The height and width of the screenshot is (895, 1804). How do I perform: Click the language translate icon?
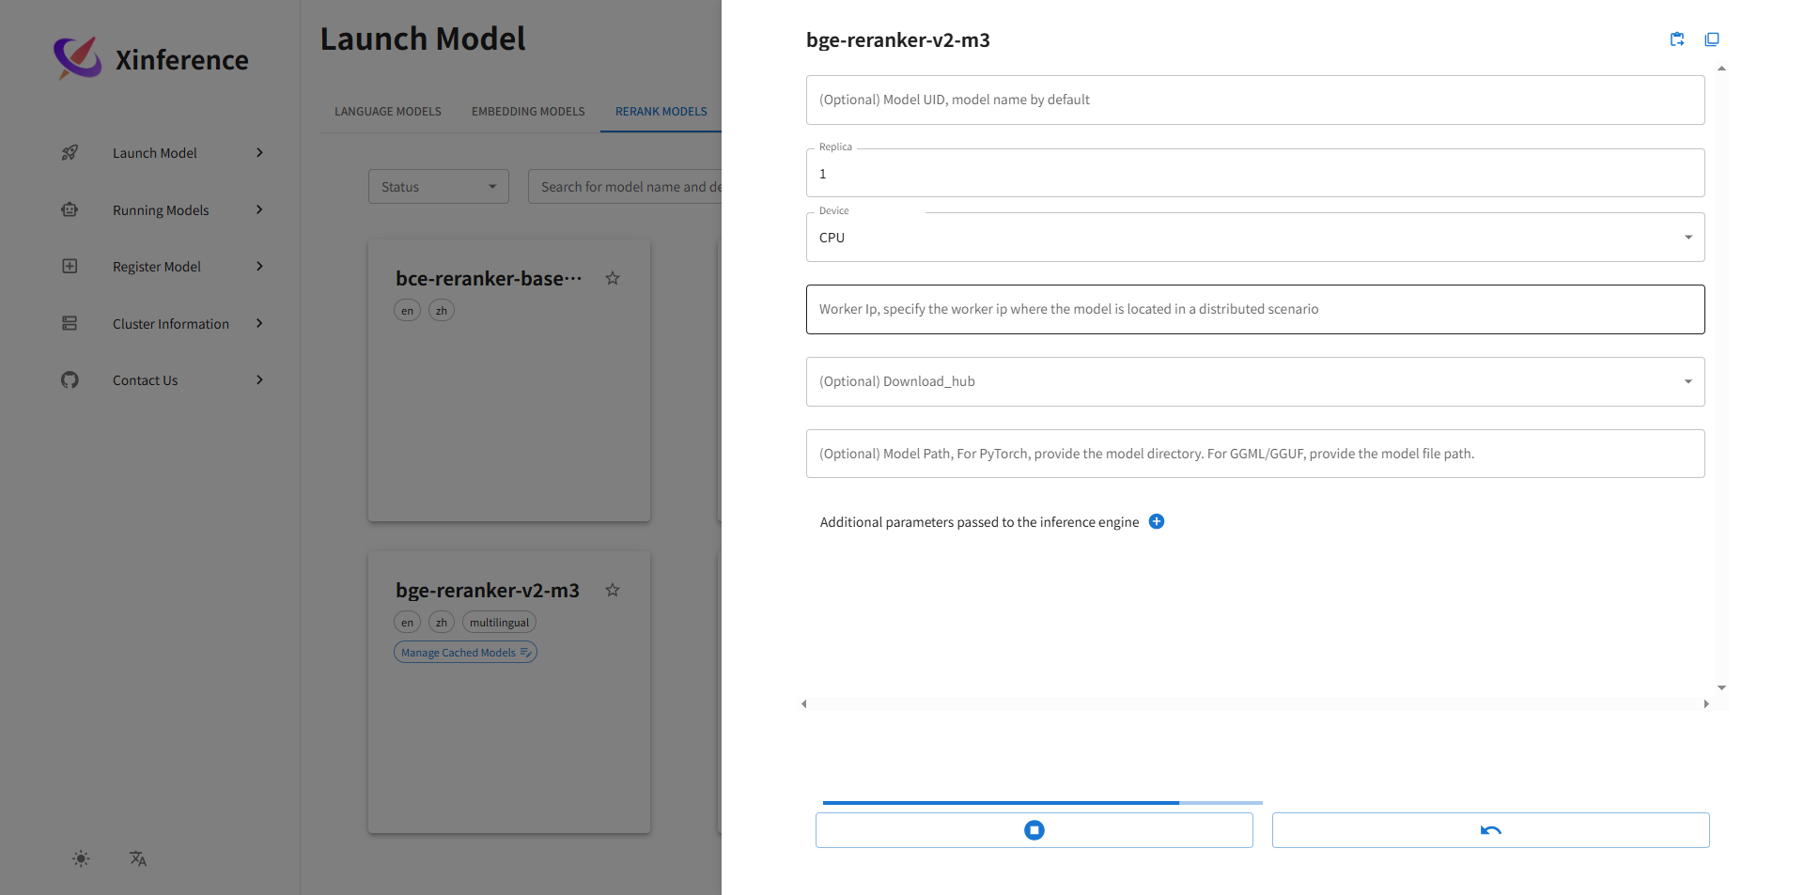138,858
